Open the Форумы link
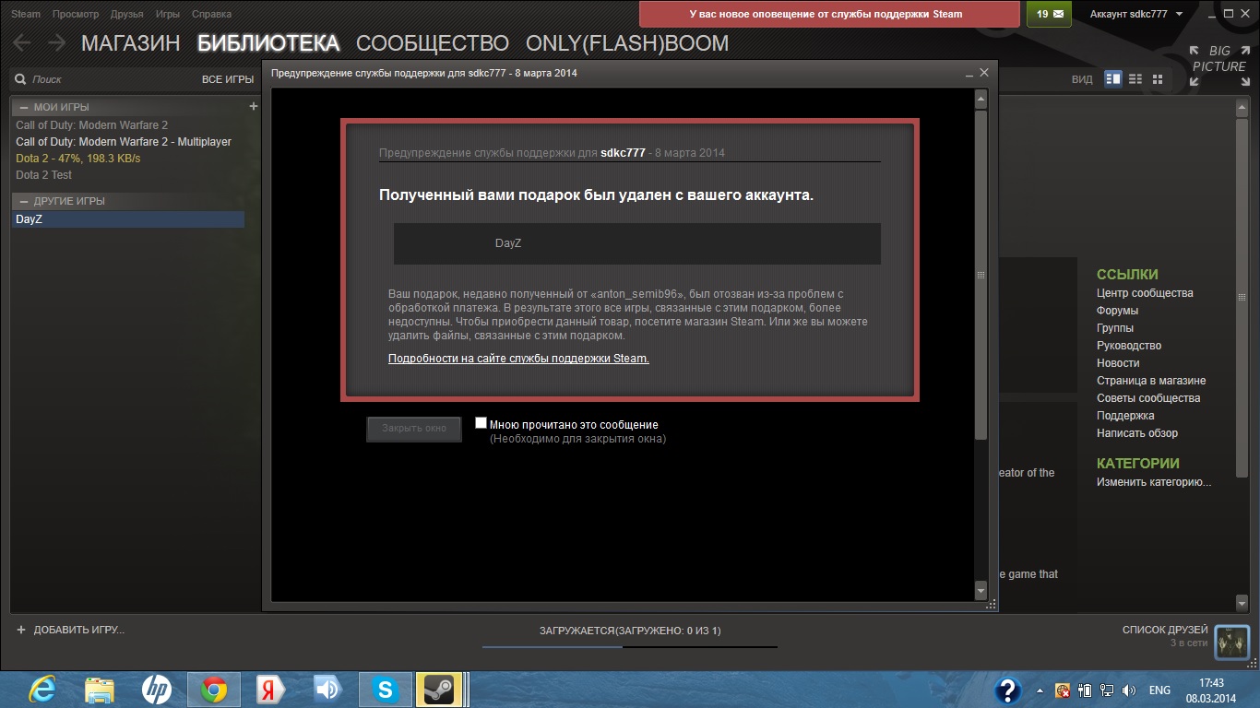Viewport: 1260px width, 708px height. point(1117,311)
